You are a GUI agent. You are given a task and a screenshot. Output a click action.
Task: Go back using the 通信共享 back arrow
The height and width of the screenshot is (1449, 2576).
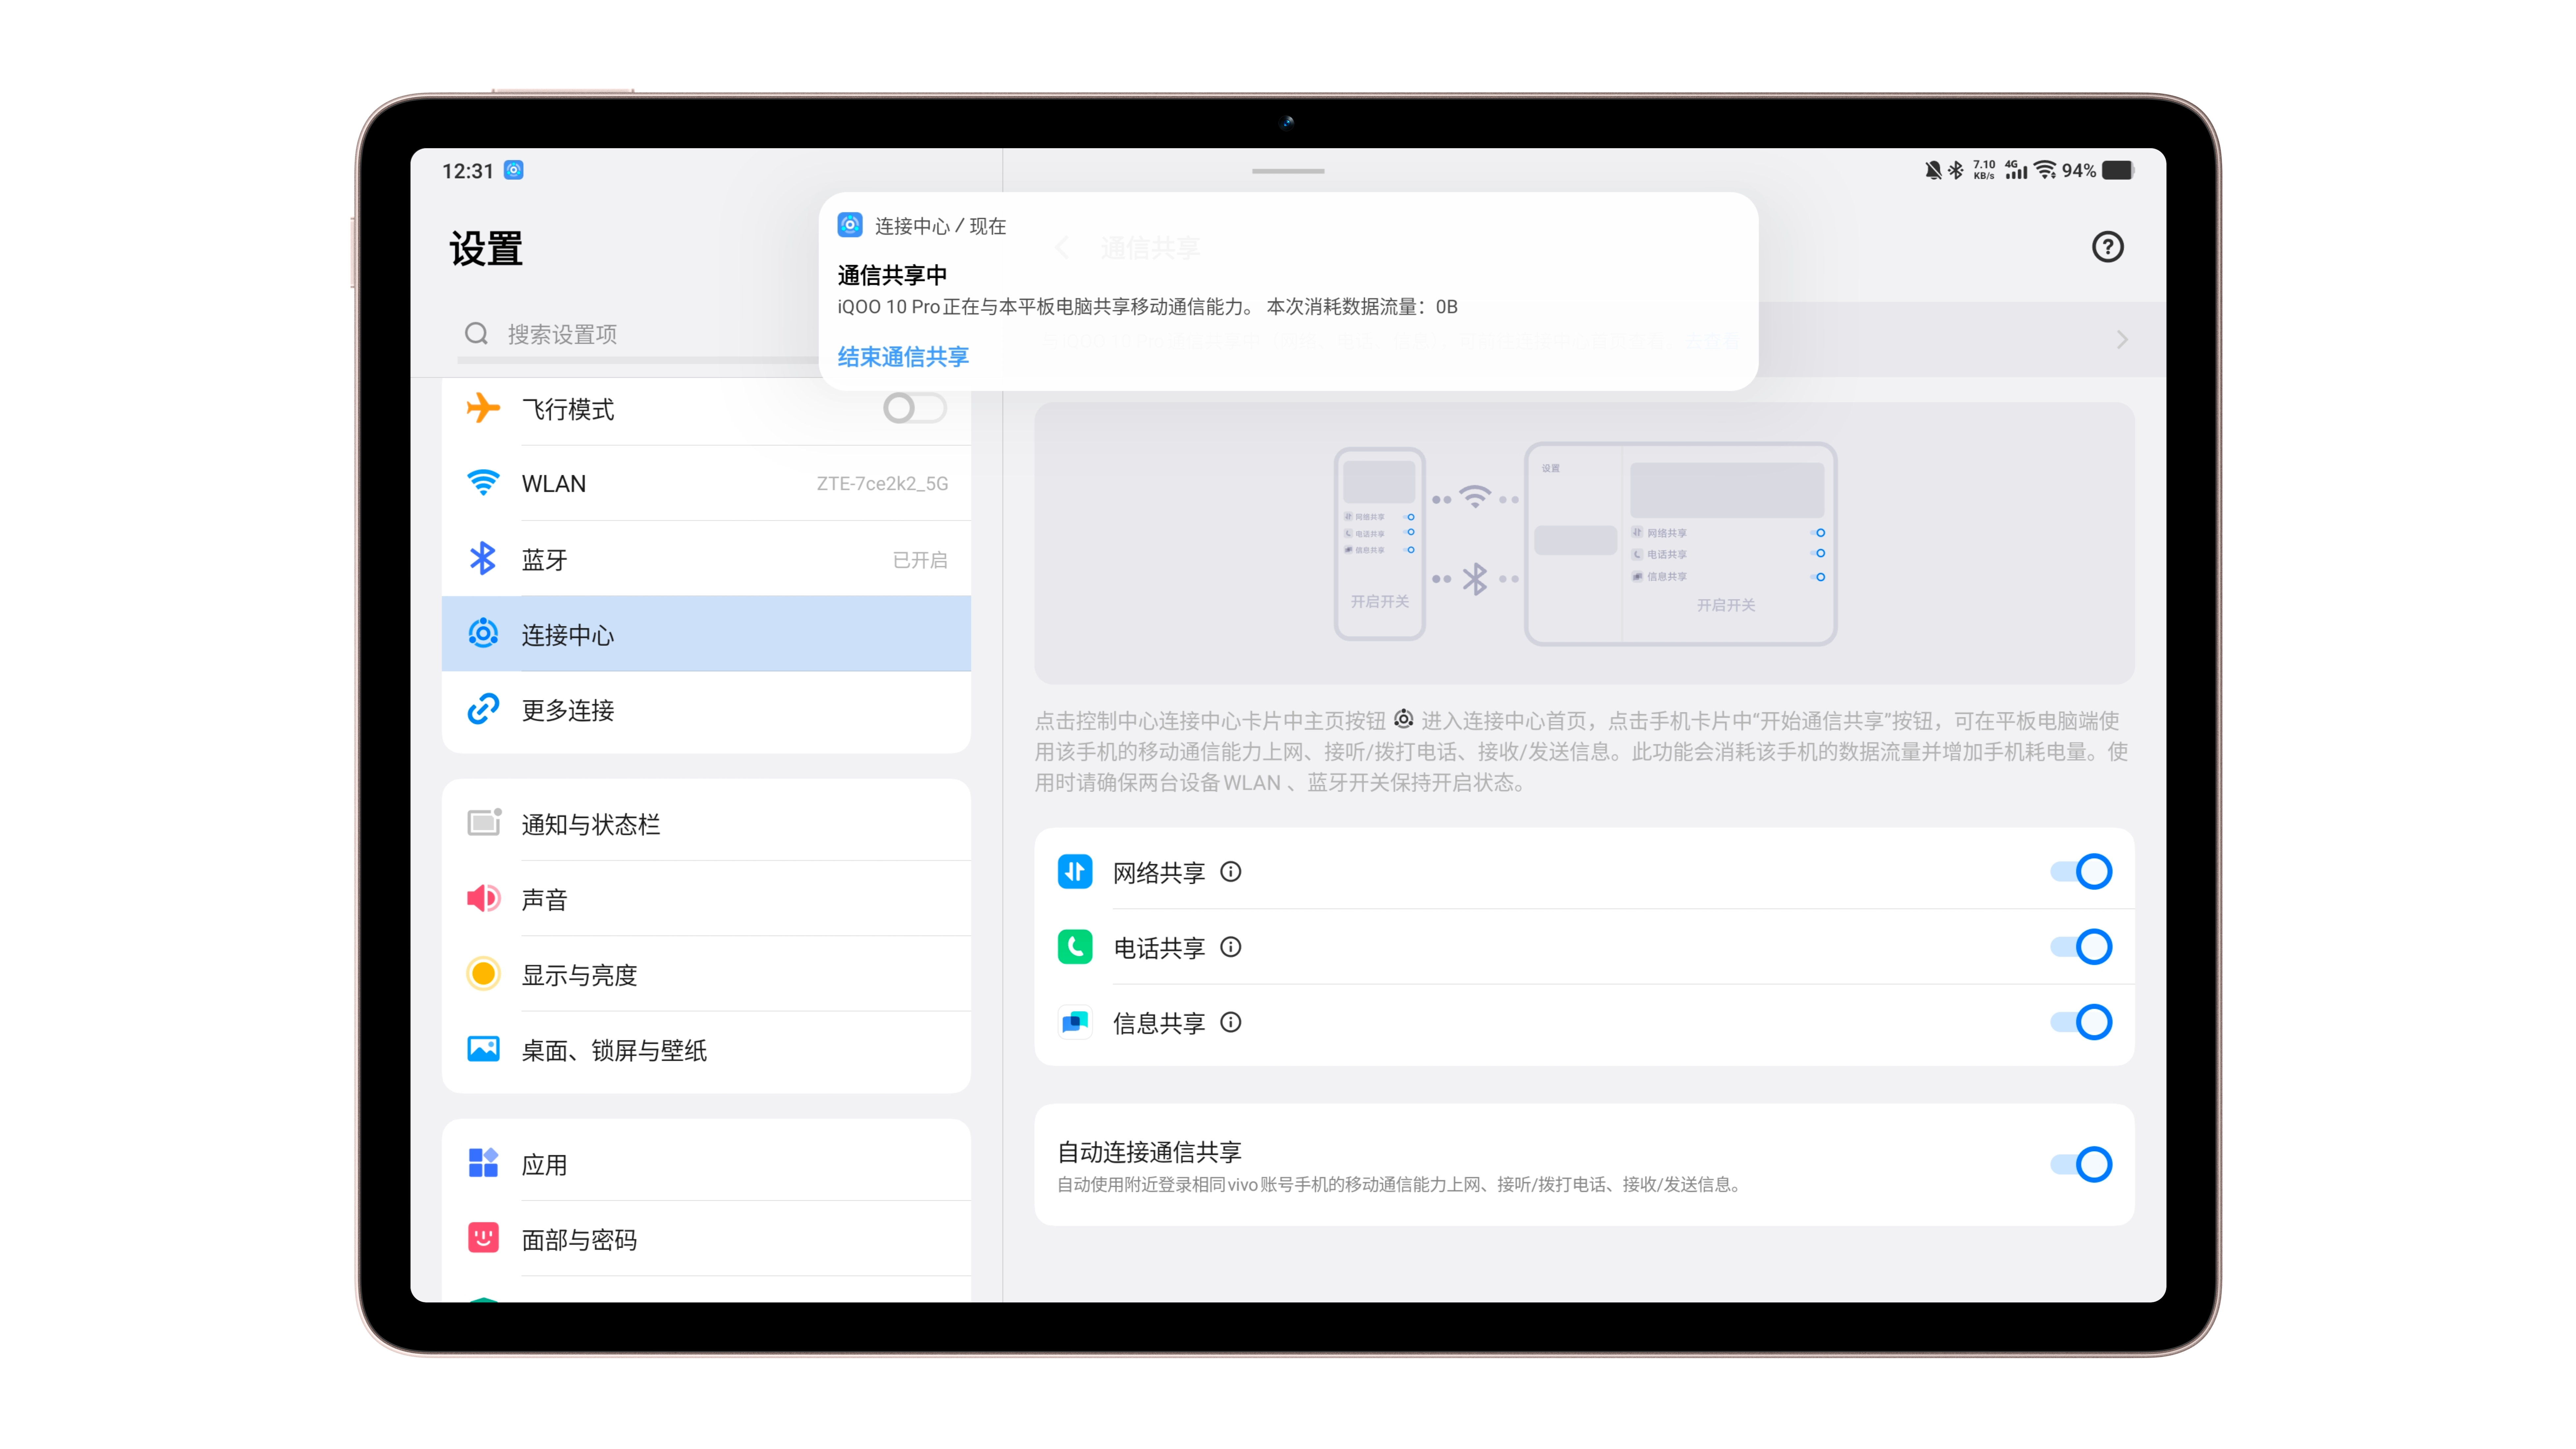click(x=1062, y=248)
